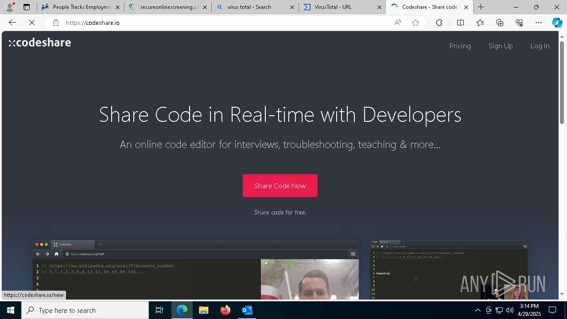
Task: Switch to secureonlinescreening tab
Action: (x=168, y=7)
